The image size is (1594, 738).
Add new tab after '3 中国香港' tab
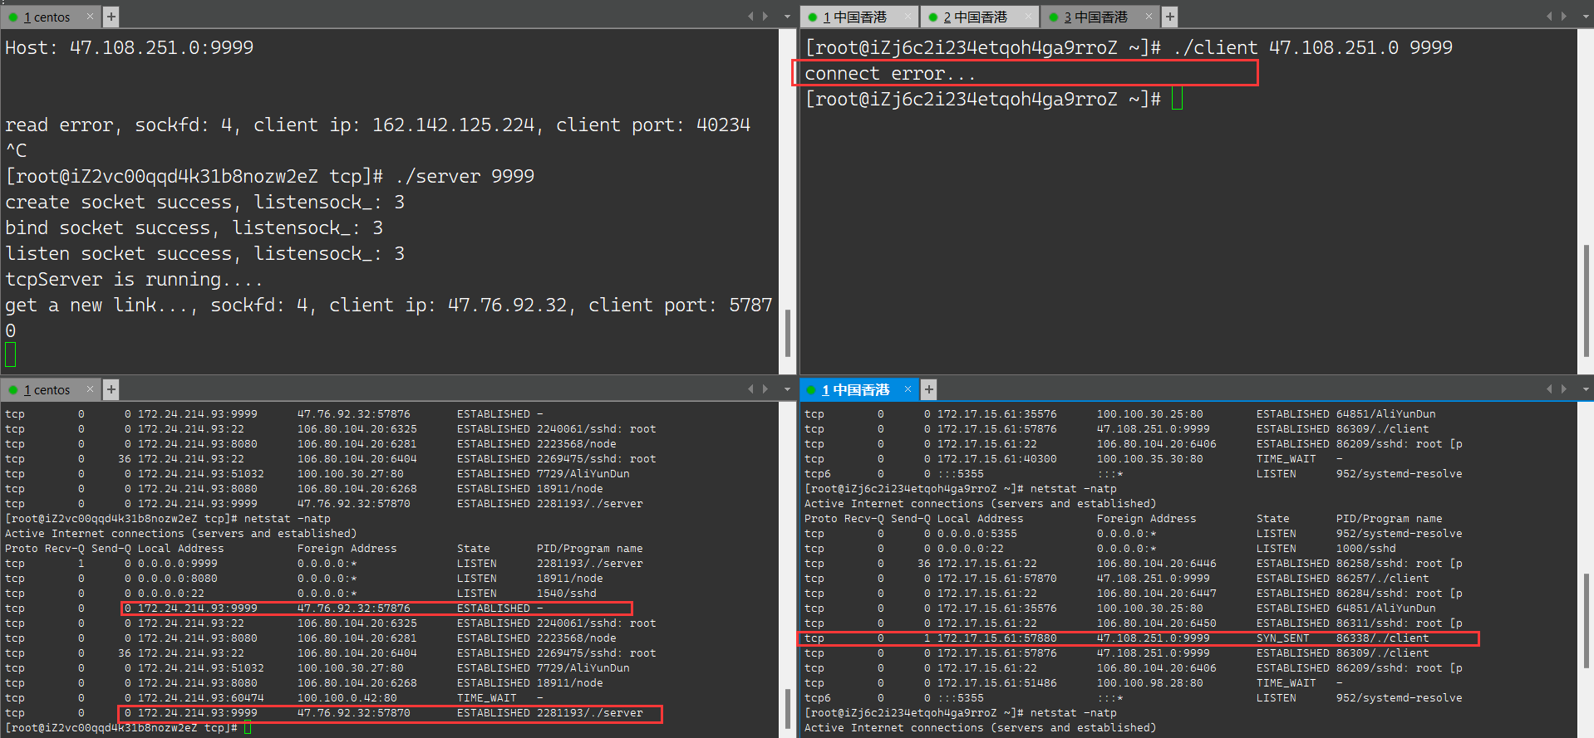1169,17
